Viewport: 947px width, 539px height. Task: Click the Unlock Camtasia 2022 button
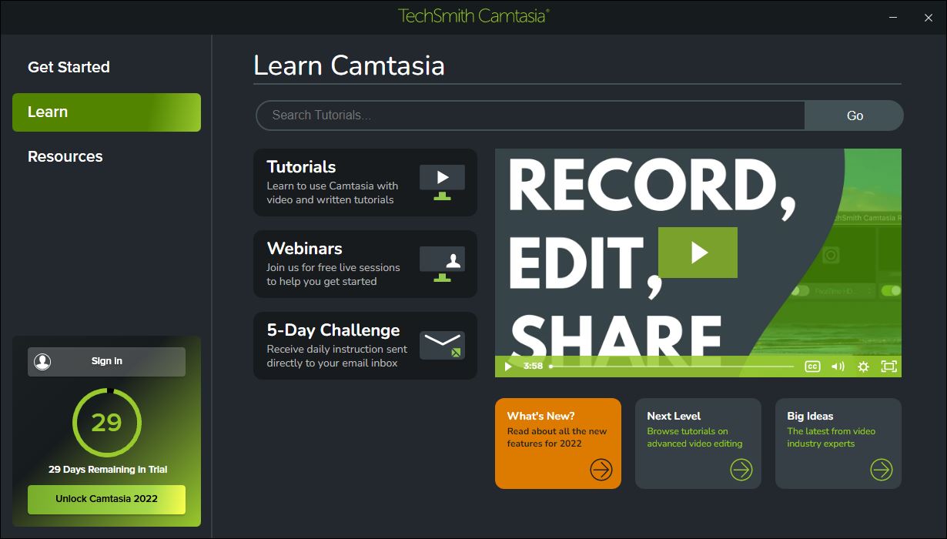(106, 499)
